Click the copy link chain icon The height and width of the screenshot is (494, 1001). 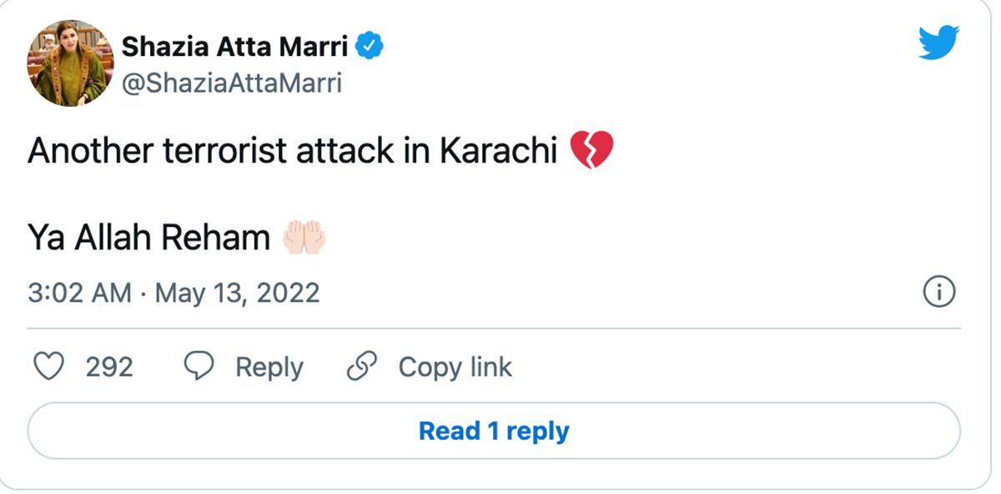pos(362,366)
